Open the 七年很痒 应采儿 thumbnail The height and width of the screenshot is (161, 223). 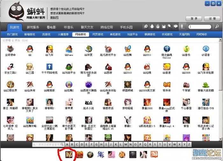[10, 120]
